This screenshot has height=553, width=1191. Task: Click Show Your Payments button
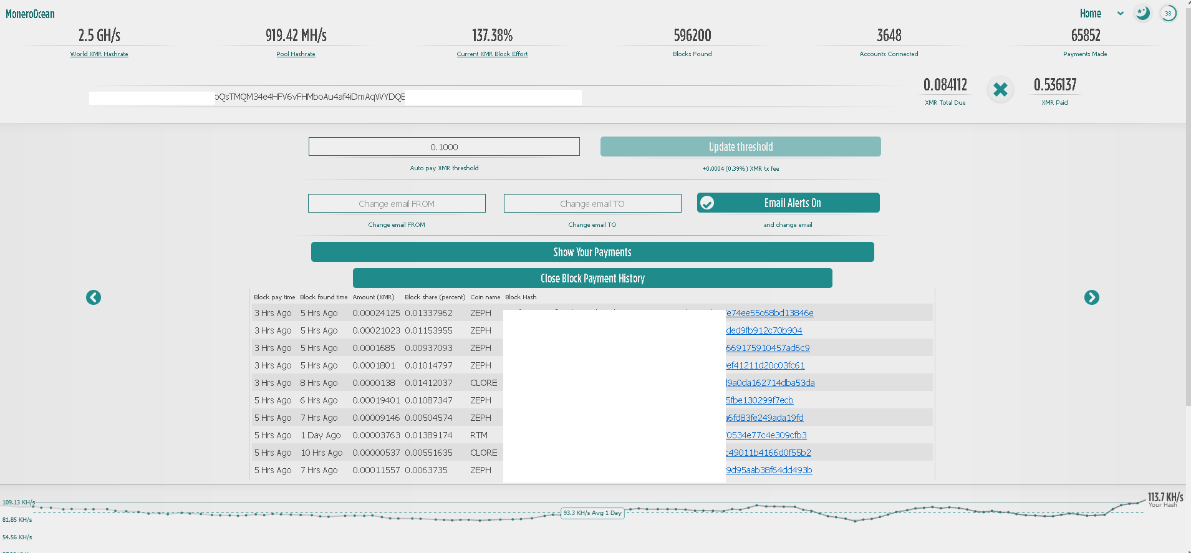click(x=592, y=252)
